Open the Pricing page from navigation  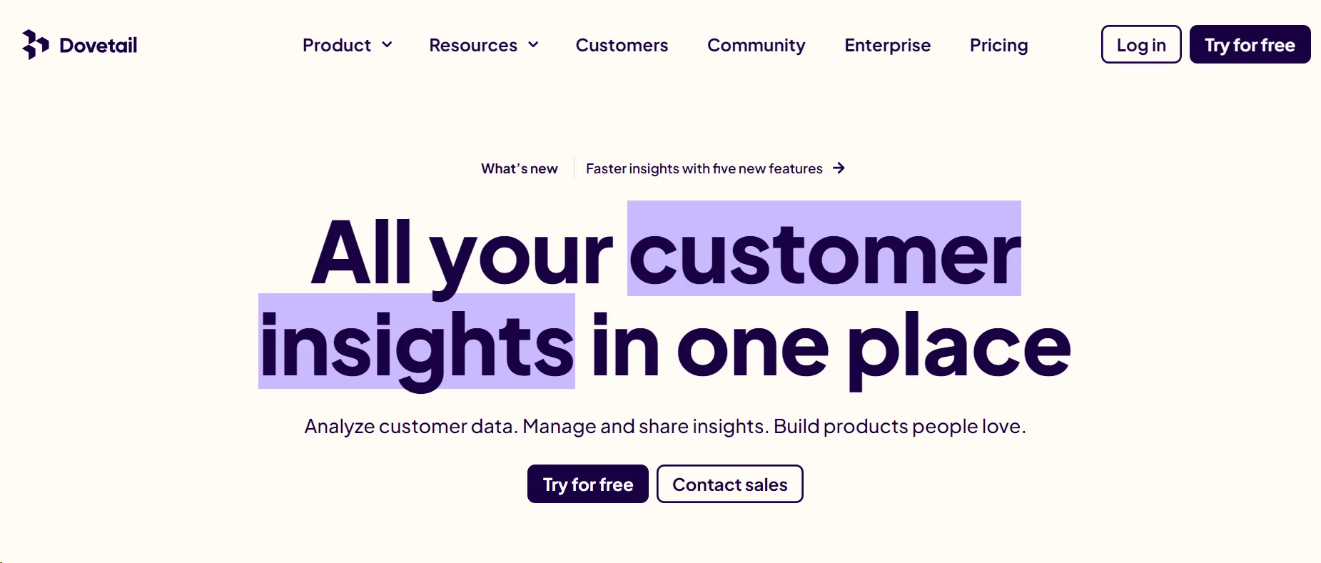click(998, 46)
